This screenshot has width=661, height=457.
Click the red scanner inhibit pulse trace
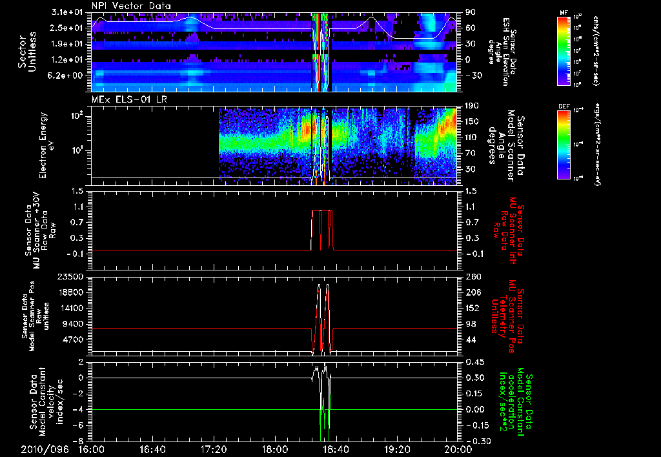click(323, 230)
